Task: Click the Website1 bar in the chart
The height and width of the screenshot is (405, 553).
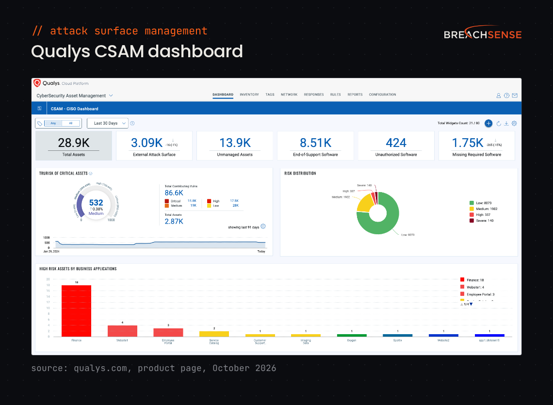Action: click(122, 331)
